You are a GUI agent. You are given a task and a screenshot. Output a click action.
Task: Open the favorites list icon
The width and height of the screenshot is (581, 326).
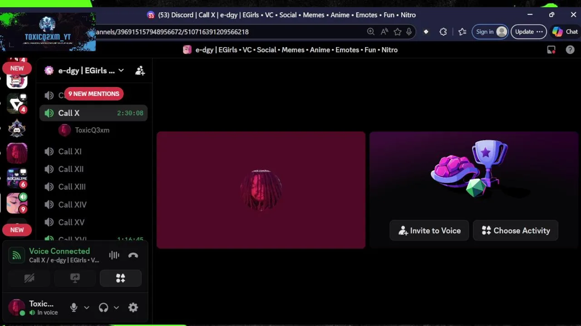[462, 32]
